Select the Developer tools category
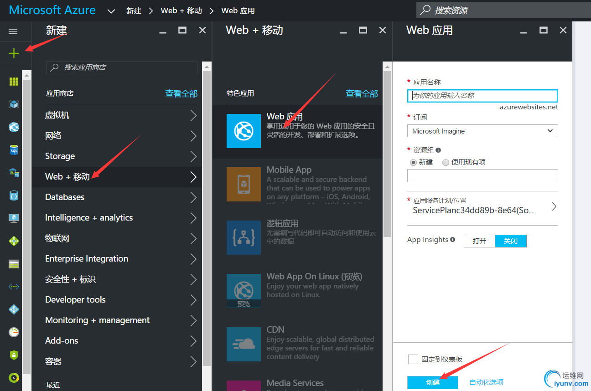 click(117, 300)
